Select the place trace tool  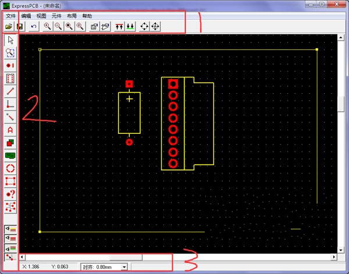click(10, 91)
